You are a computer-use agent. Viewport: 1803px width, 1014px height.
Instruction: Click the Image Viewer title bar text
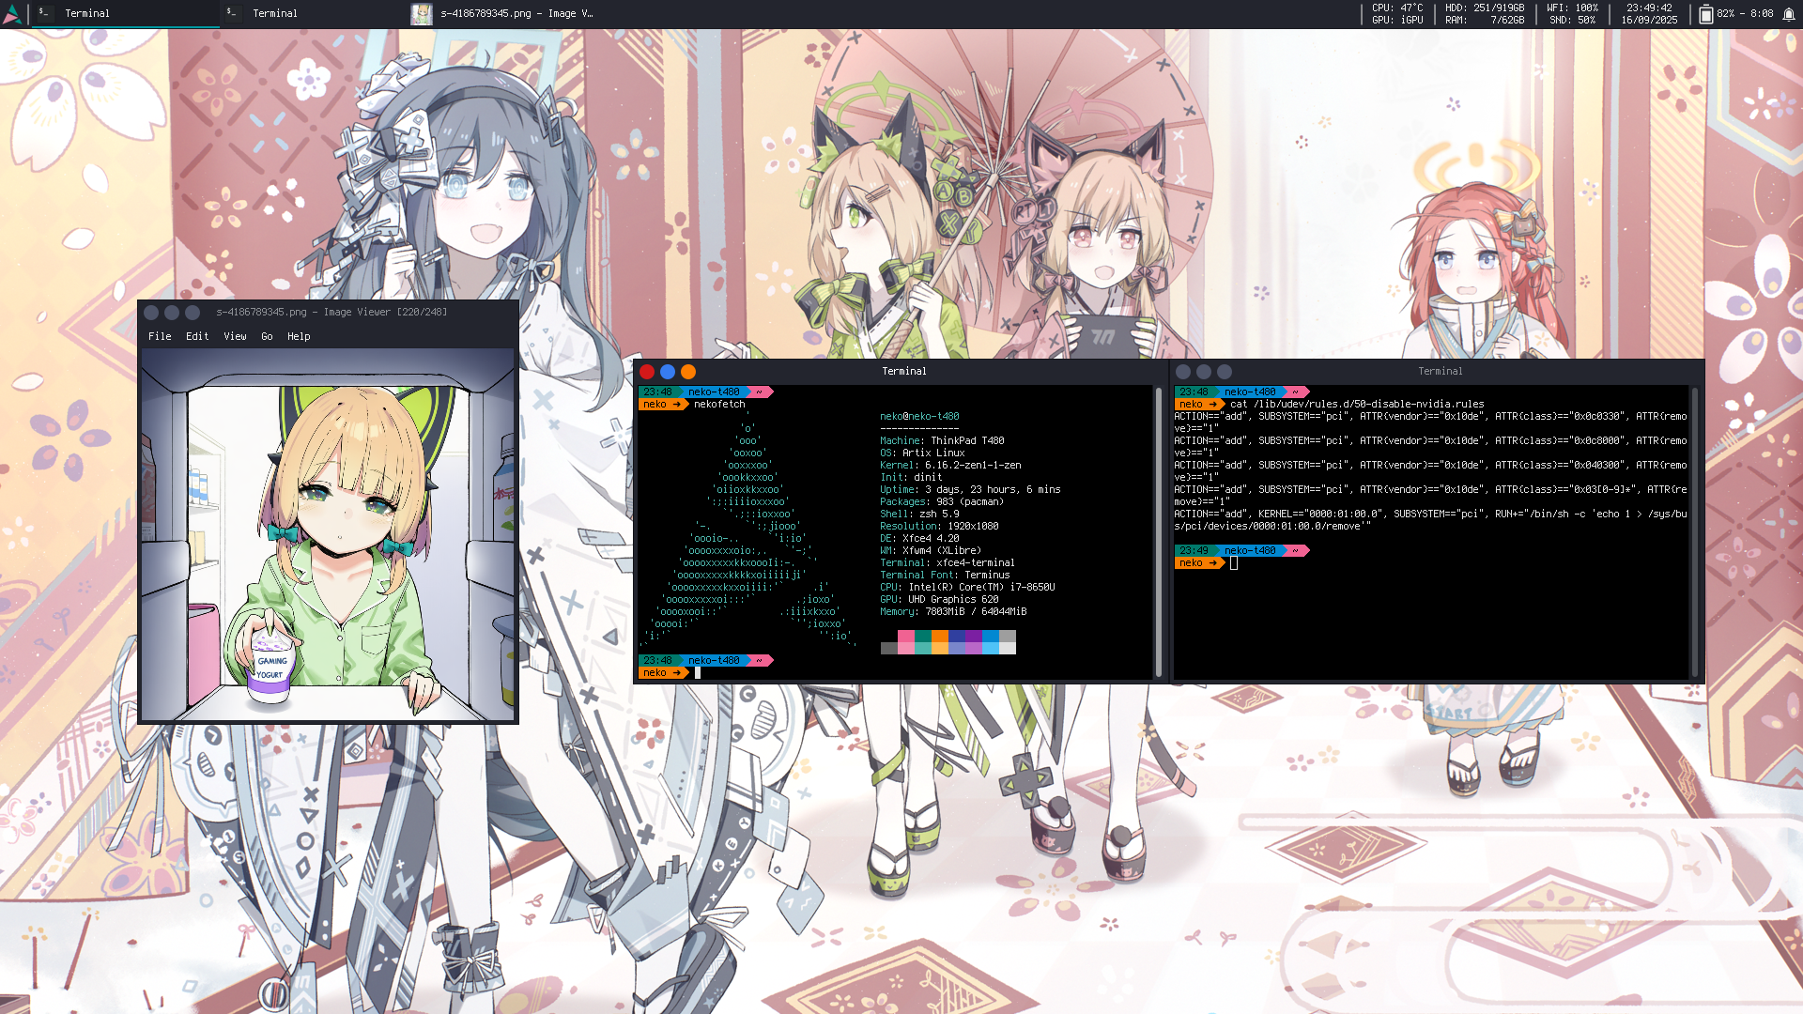[331, 312]
